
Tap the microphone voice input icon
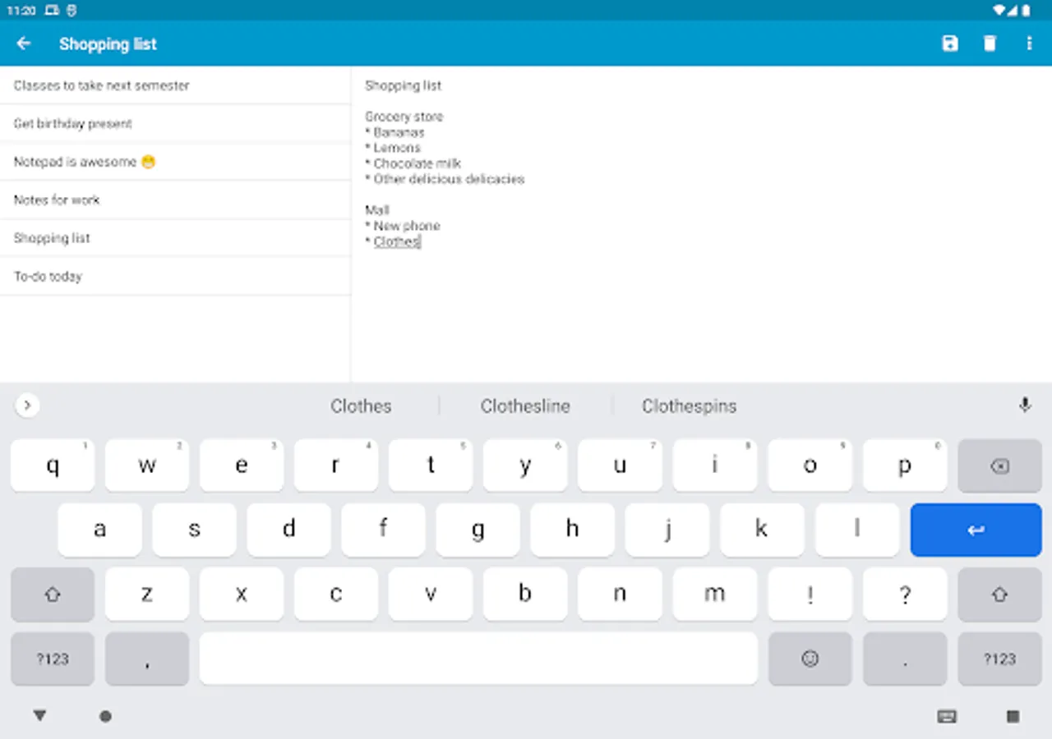(x=1025, y=405)
